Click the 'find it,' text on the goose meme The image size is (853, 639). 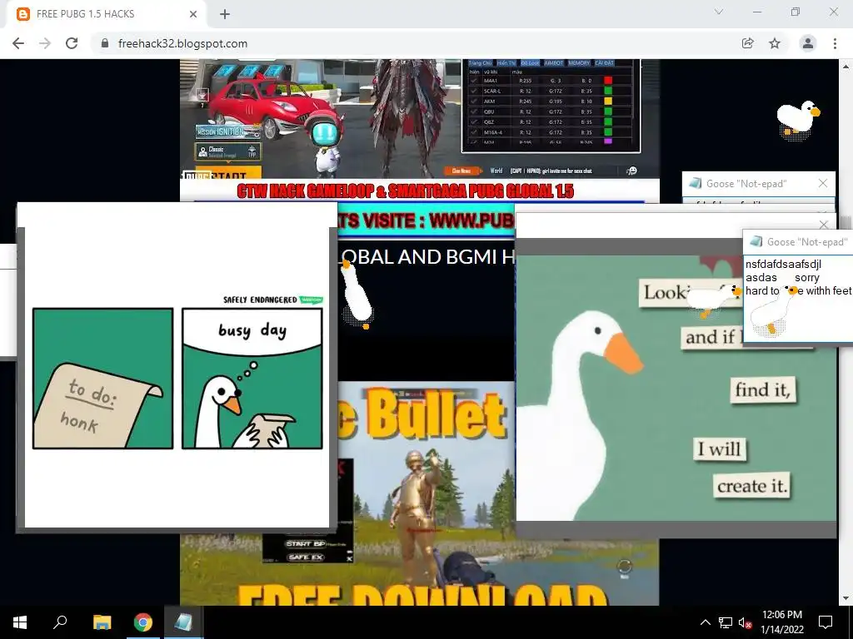pos(763,389)
